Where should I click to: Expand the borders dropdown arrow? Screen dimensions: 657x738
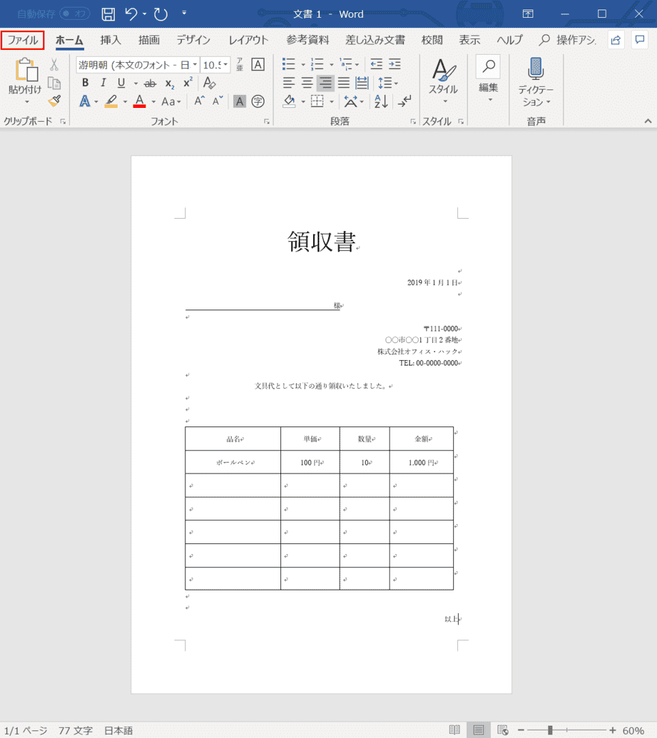[x=332, y=101]
